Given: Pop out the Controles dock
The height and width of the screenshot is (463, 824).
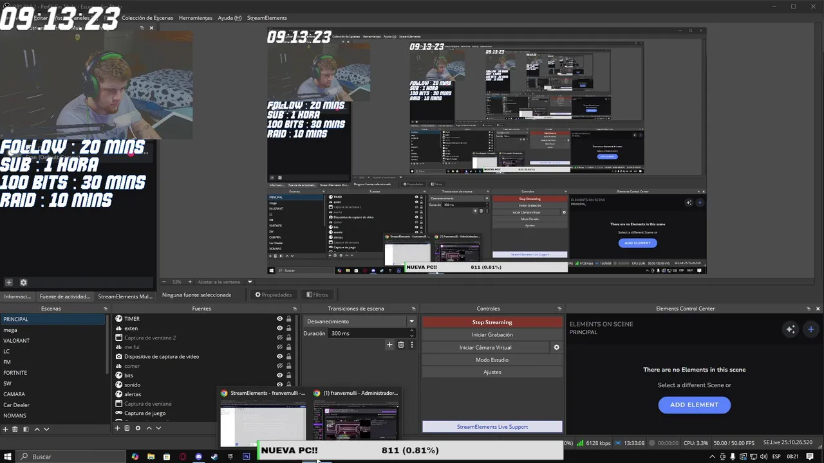Looking at the screenshot, I should (559, 309).
